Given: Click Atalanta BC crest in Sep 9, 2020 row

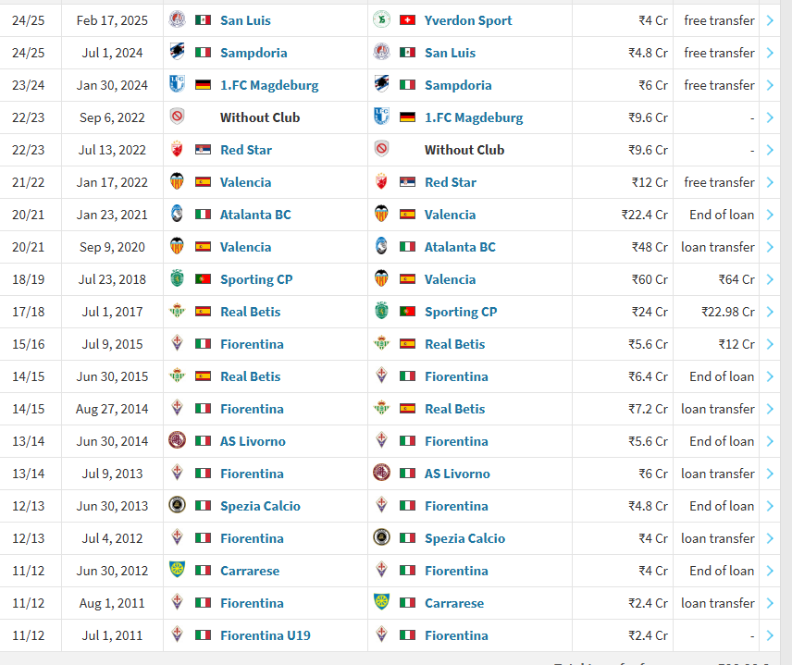Looking at the screenshot, I should coord(381,247).
